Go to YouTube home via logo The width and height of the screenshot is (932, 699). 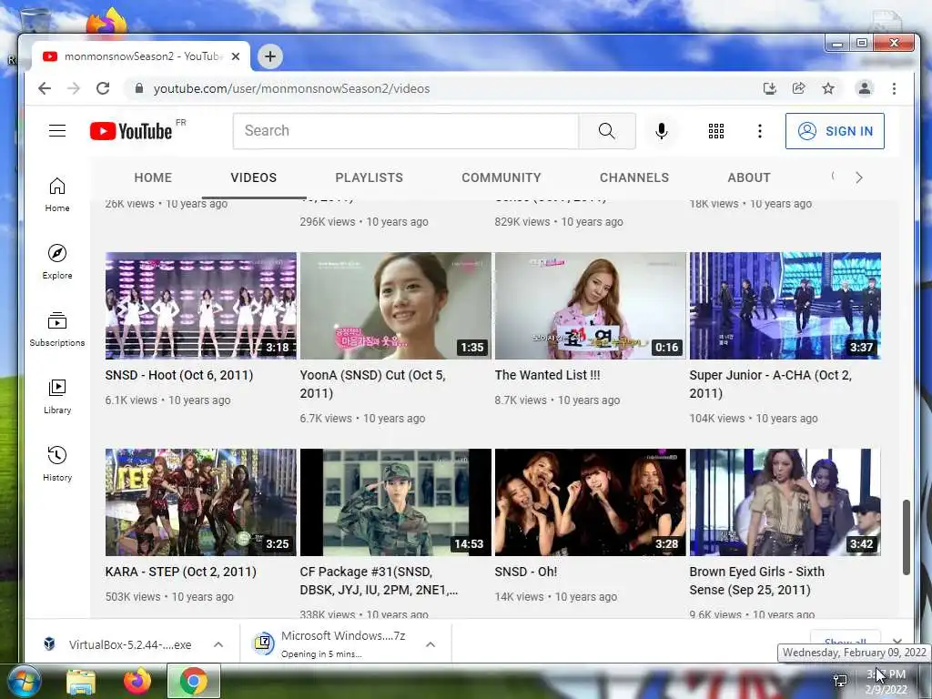coord(131,131)
